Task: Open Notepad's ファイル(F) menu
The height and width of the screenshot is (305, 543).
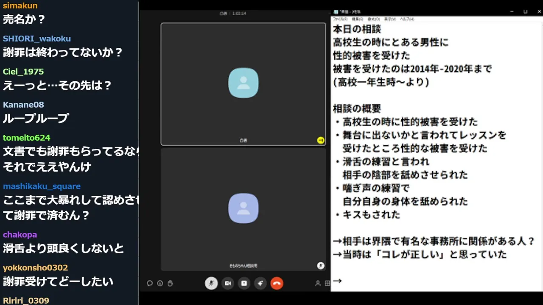Action: coord(340,19)
